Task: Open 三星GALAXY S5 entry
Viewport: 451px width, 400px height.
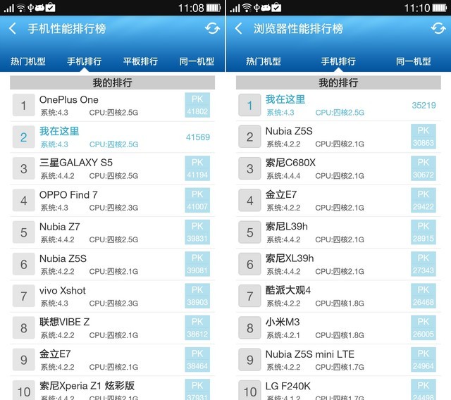Action: click(x=112, y=169)
